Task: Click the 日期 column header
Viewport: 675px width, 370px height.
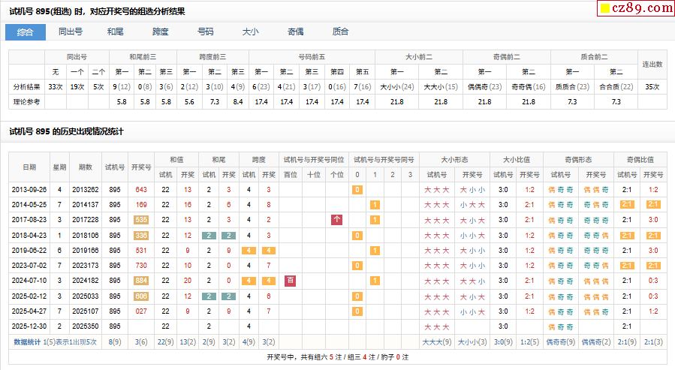Action: click(x=29, y=167)
